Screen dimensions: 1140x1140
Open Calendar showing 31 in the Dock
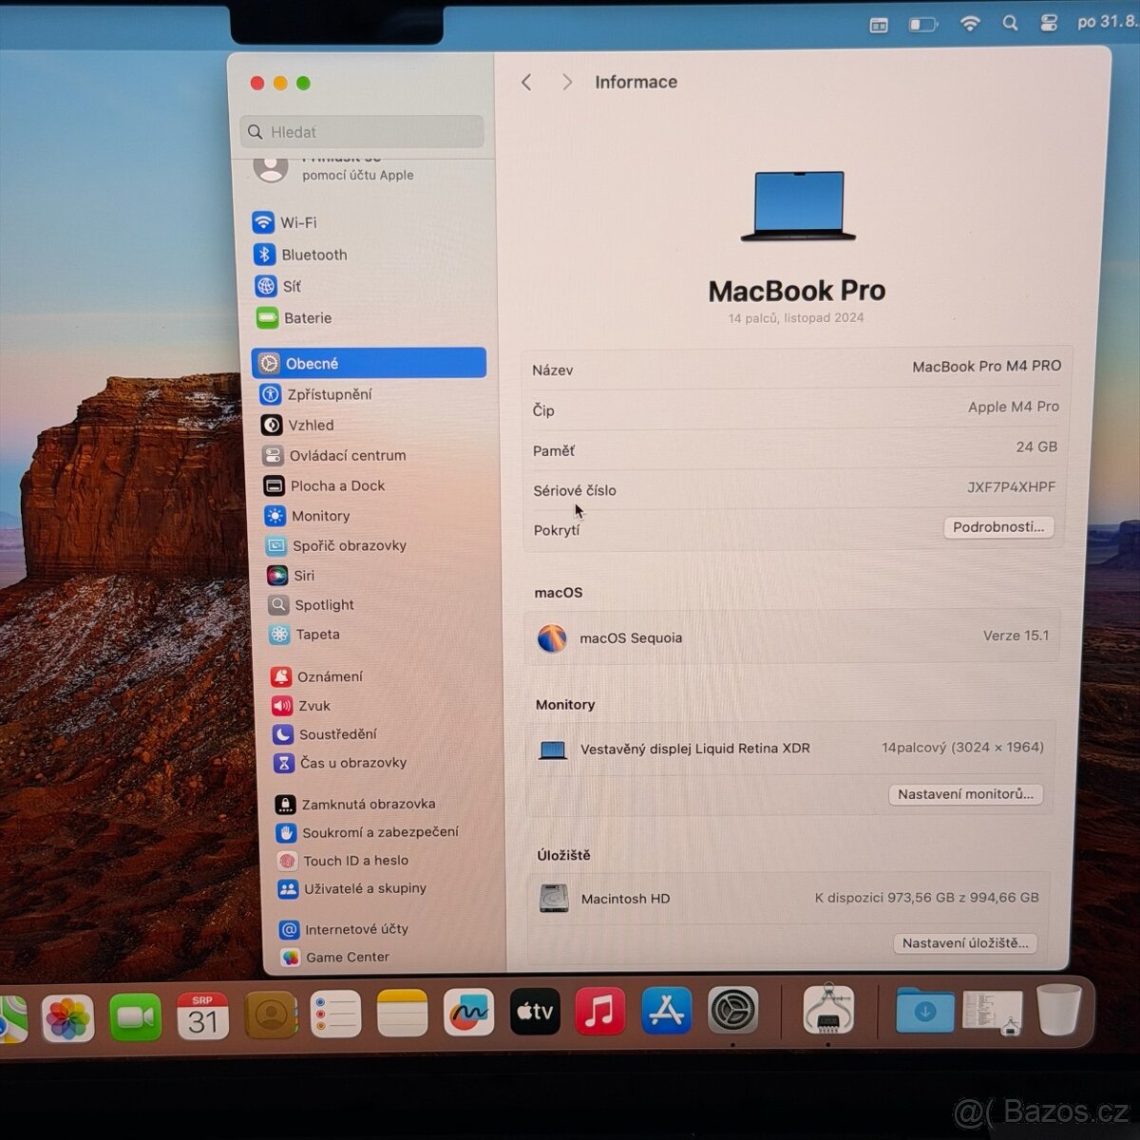(202, 1016)
